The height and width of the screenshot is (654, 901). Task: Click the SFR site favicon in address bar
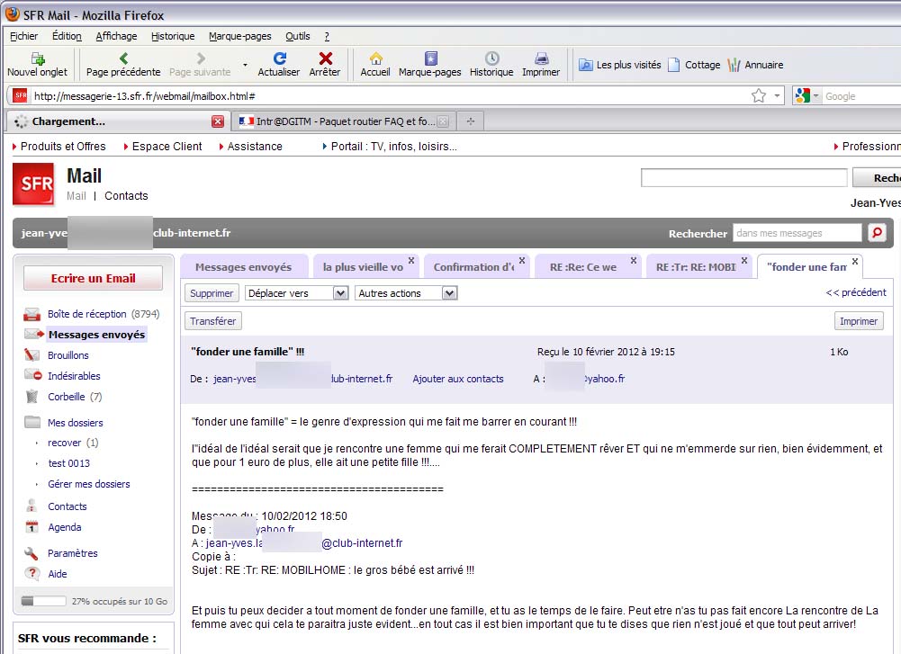[x=21, y=96]
